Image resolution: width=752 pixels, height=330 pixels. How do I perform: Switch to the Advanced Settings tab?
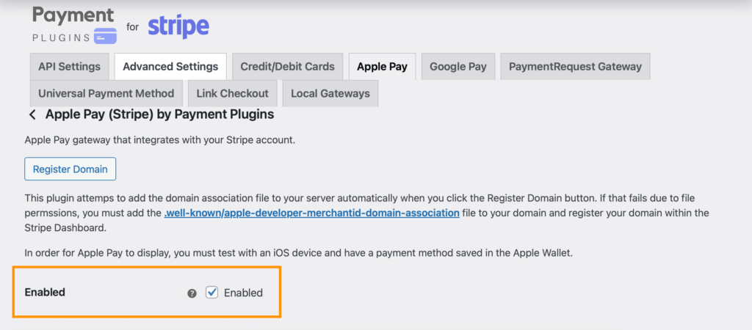click(x=170, y=67)
